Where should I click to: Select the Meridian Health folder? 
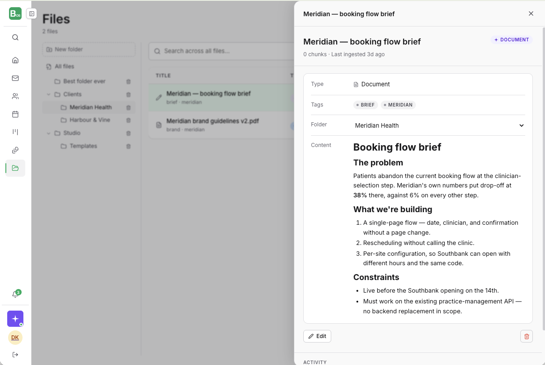(90, 107)
